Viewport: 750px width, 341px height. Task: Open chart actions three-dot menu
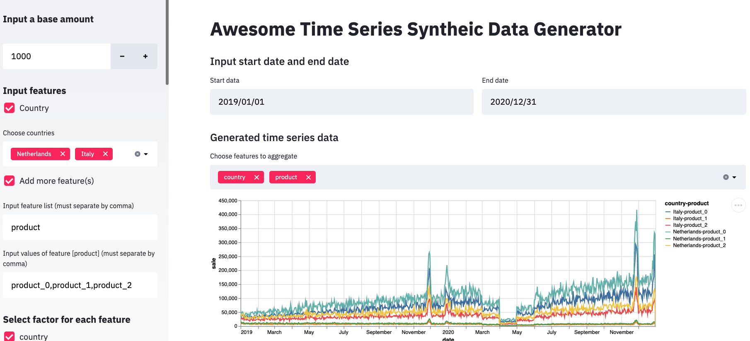pyautogui.click(x=738, y=205)
